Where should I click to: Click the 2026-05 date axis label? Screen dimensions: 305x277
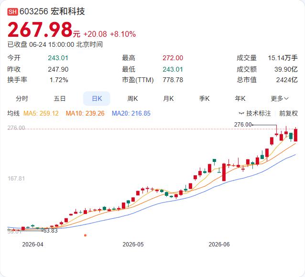point(133,245)
